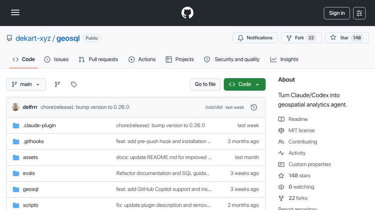This screenshot has width=375, height=210.
Task: Open the .githooks folder
Action: pos(33,142)
